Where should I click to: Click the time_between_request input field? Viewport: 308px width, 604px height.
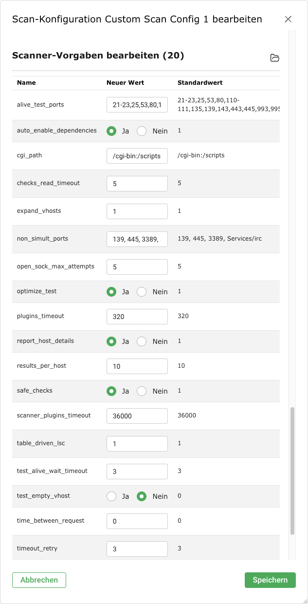pyautogui.click(x=137, y=521)
